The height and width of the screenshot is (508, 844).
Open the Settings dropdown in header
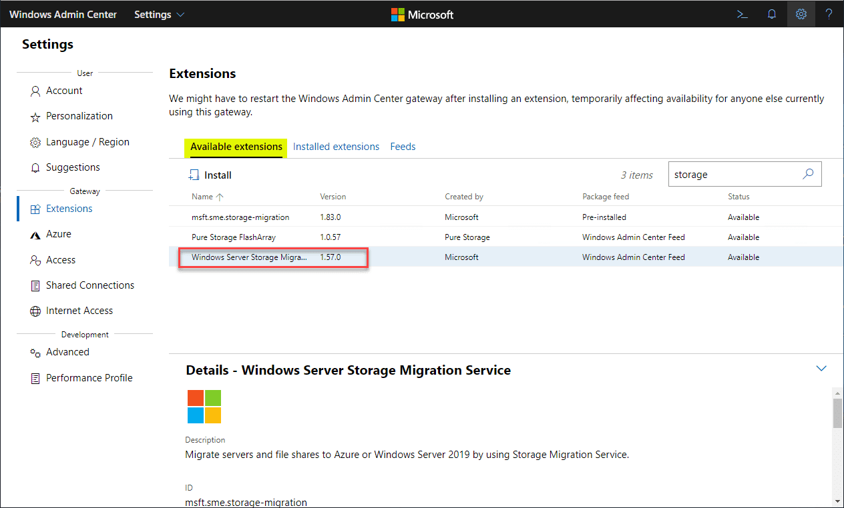(x=159, y=15)
